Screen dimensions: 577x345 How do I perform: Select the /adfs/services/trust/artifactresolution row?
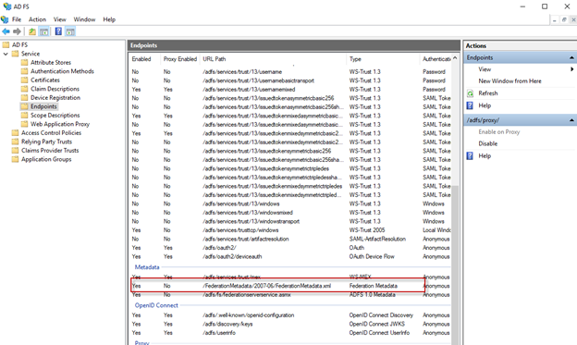point(290,239)
